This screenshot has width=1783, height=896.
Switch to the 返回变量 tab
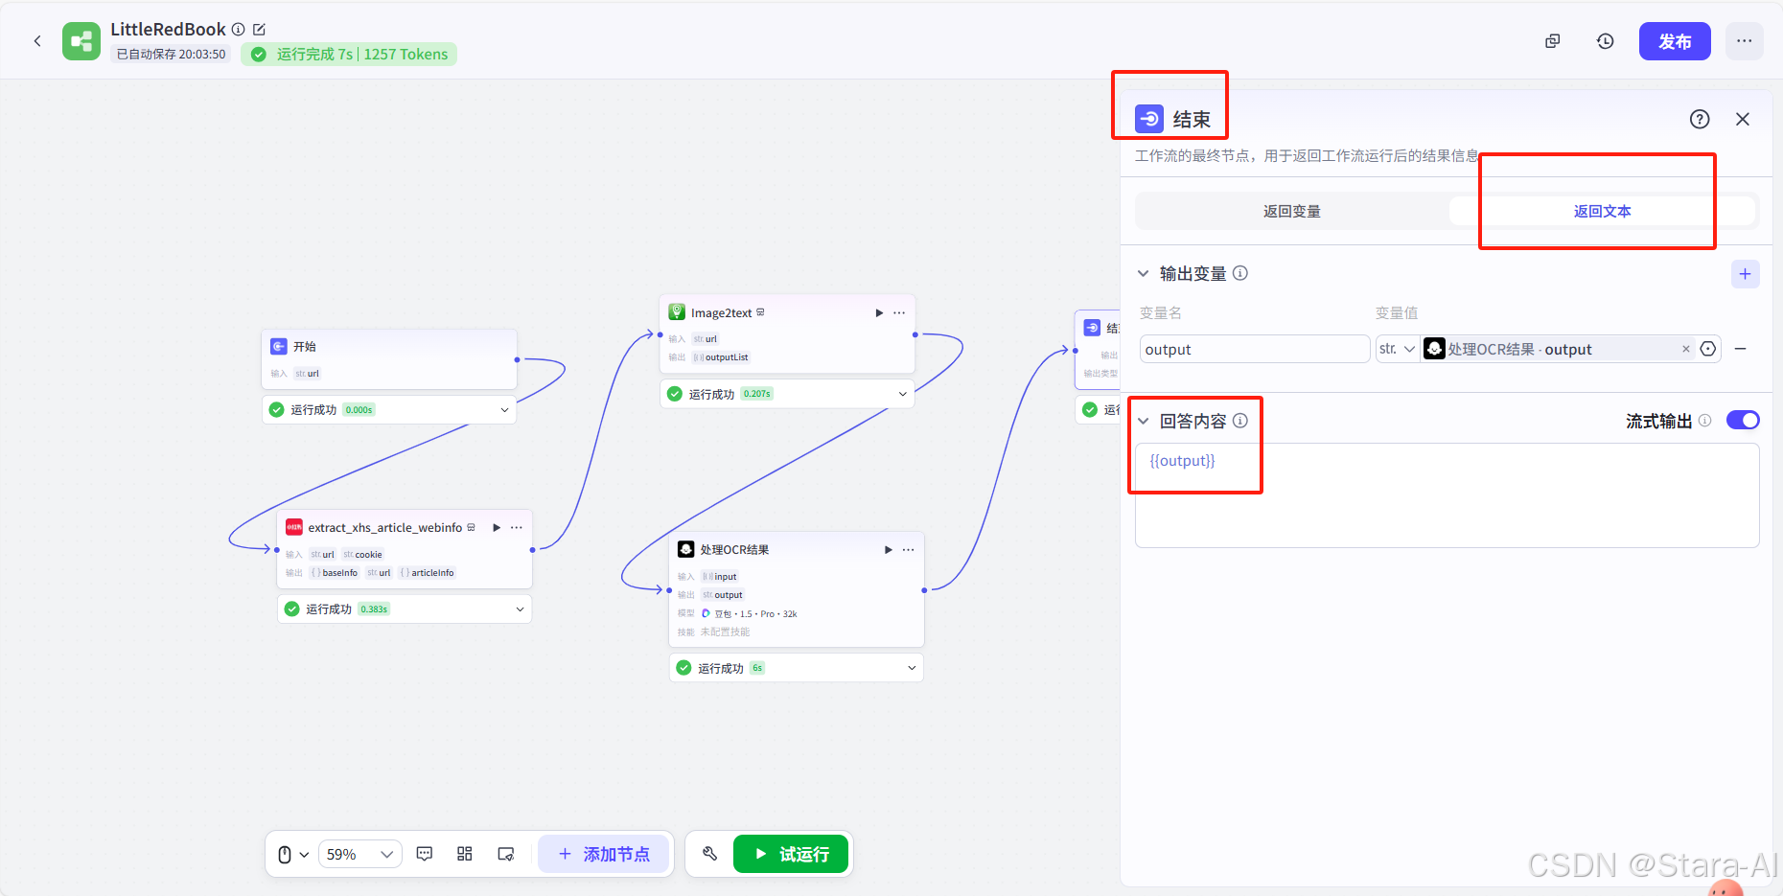click(x=1292, y=211)
